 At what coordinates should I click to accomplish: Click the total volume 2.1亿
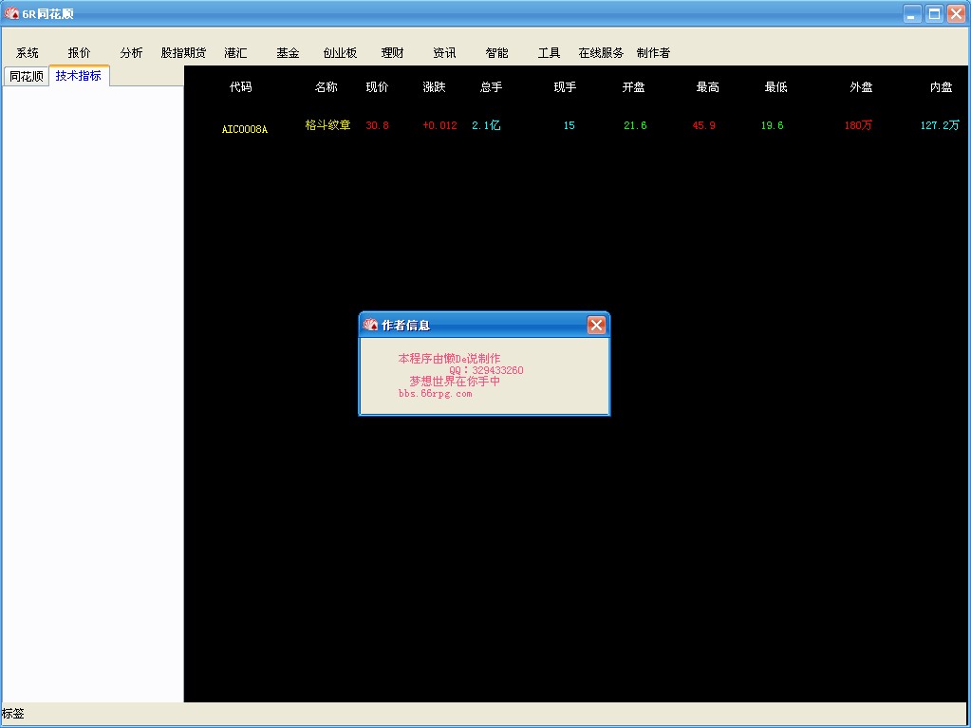point(486,125)
